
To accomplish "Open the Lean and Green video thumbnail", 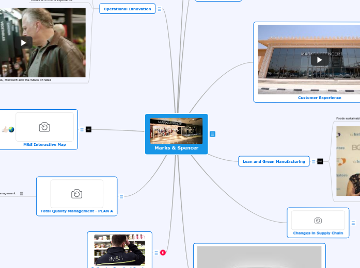I will pos(348,161).
